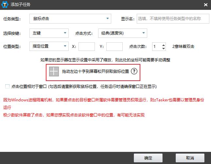Click the 任务类型 label
The width and height of the screenshot is (211, 164).
[x=12, y=19]
